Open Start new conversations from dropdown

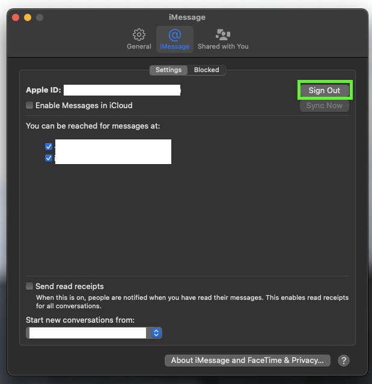click(x=94, y=333)
